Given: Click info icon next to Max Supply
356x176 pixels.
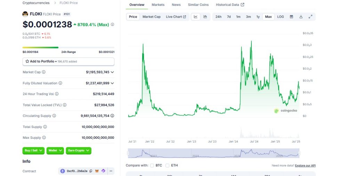Looking at the screenshot, I should [x=44, y=138].
